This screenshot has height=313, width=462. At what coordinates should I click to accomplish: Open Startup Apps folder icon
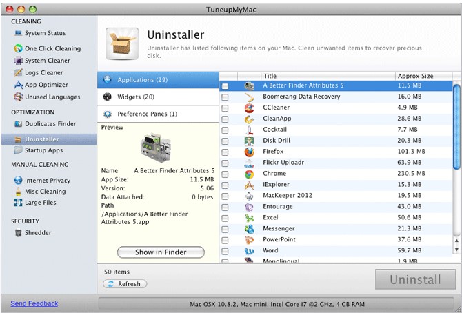[x=18, y=150]
